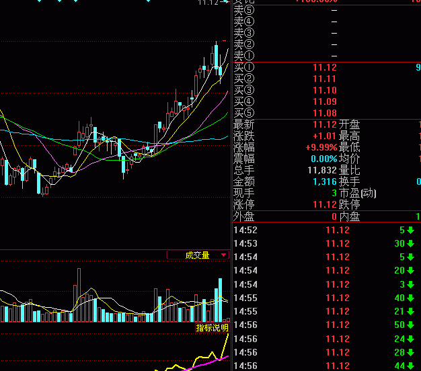This screenshot has height=371, width=421.
Task: Click the green arrow next to volume 40
Action: click(x=410, y=298)
